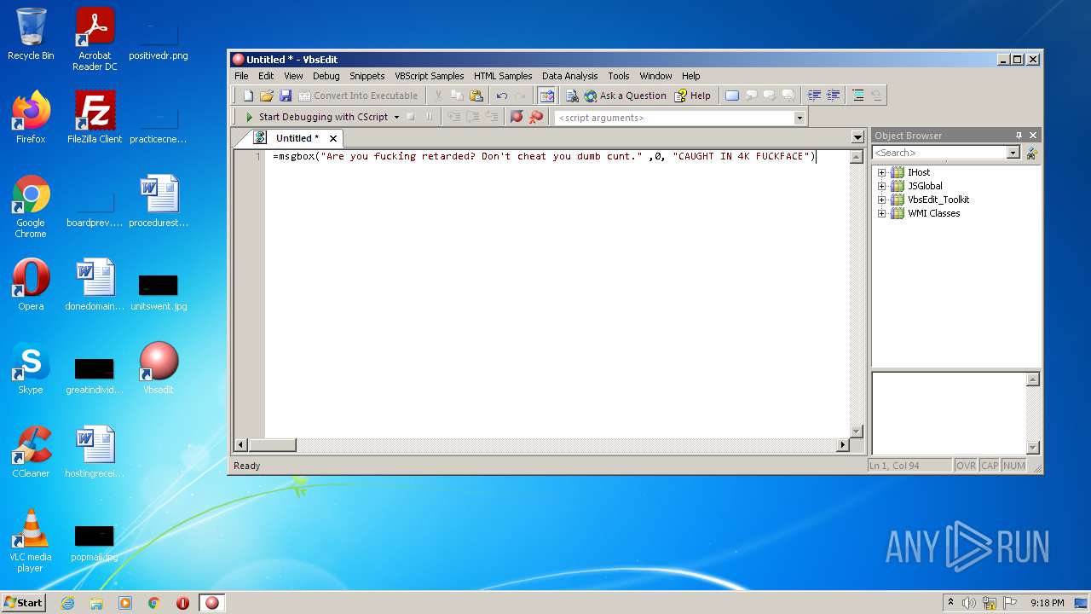
Task: Open the Tools menu
Action: [619, 76]
